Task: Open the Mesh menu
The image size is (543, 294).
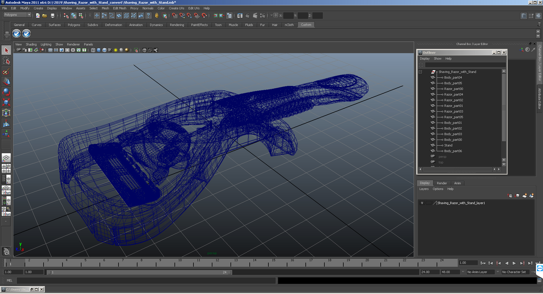Action: tap(105, 8)
